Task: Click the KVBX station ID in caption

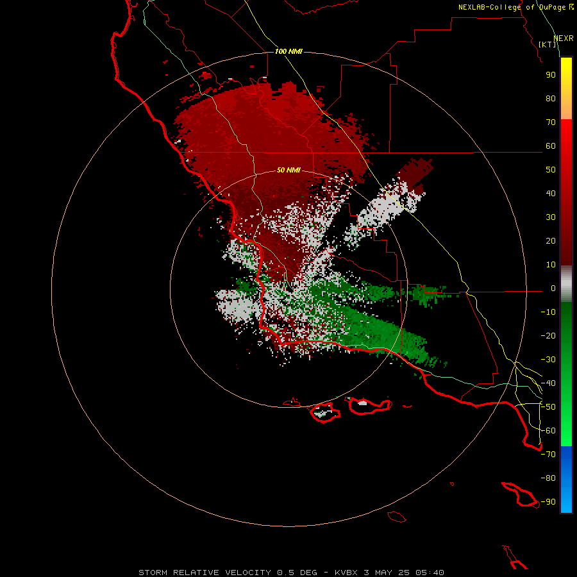Action: [x=347, y=573]
